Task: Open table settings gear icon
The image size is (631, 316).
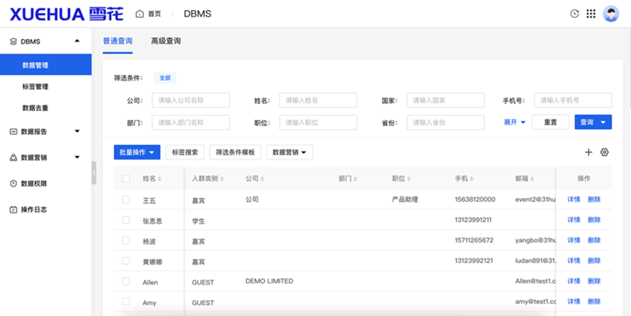Action: [x=605, y=153]
